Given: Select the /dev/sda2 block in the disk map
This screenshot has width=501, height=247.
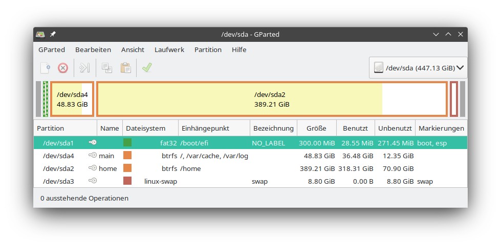Looking at the screenshot, I should pyautogui.click(x=271, y=99).
